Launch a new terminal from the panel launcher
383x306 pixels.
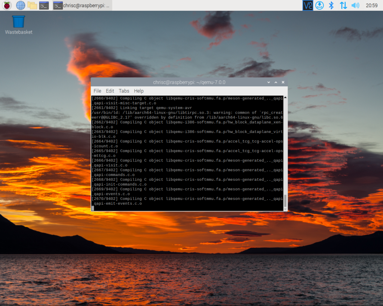click(44, 5)
